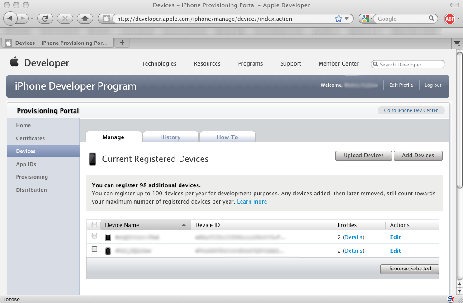463x303 pixels.
Task: Select Devices in the sidebar
Action: [43, 151]
